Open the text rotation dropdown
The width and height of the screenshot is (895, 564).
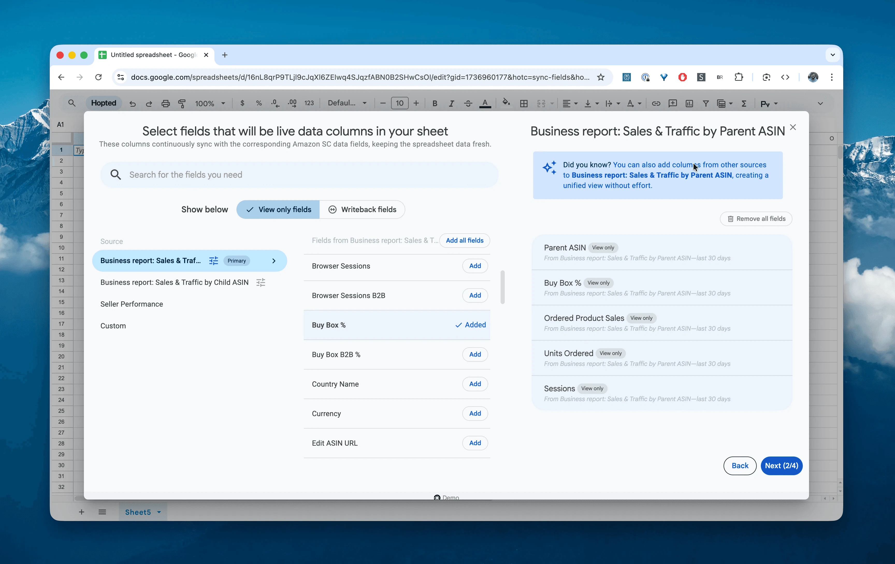pyautogui.click(x=634, y=104)
